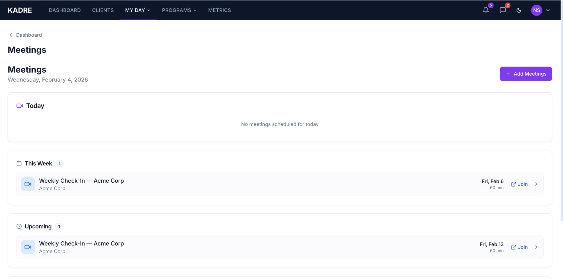This screenshot has width=563, height=280.
Task: Join the Fri, Feb 13 meeting
Action: coord(519,247)
